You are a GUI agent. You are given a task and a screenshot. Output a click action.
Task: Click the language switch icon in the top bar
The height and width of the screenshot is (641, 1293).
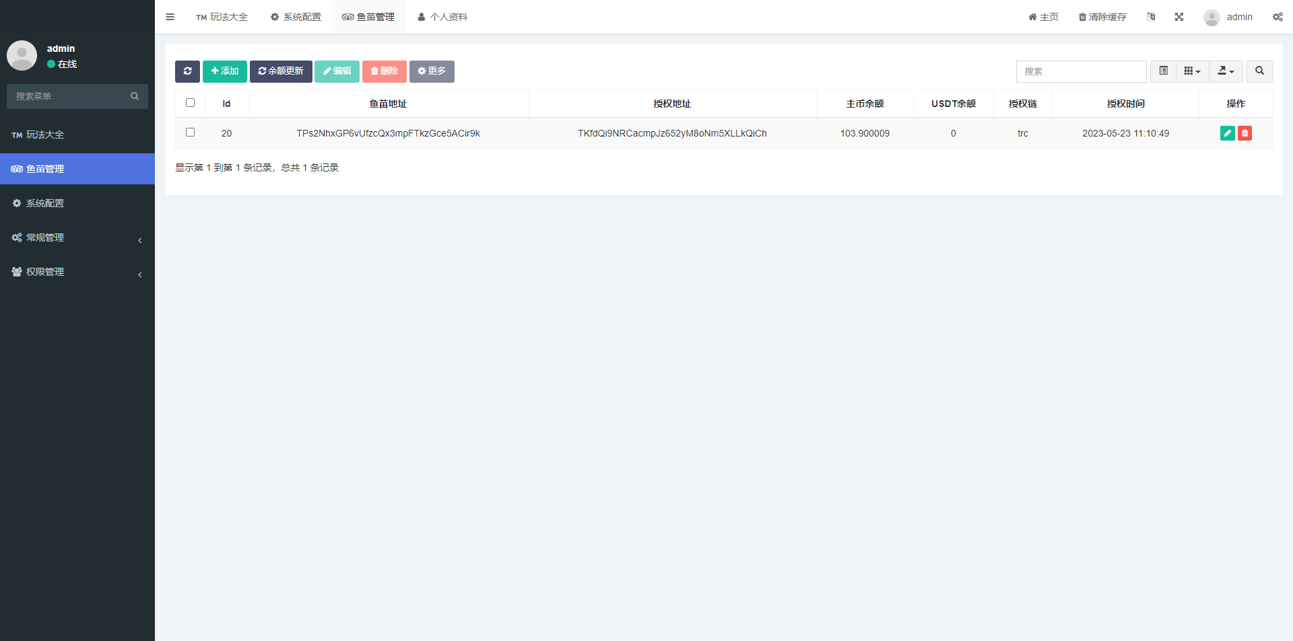[x=1151, y=17]
